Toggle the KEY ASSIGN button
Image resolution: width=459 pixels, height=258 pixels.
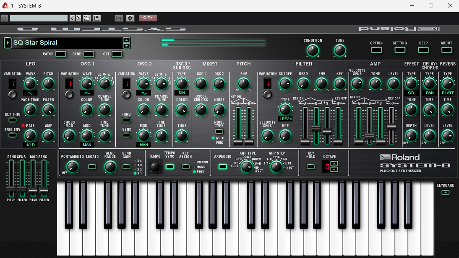tap(185, 167)
